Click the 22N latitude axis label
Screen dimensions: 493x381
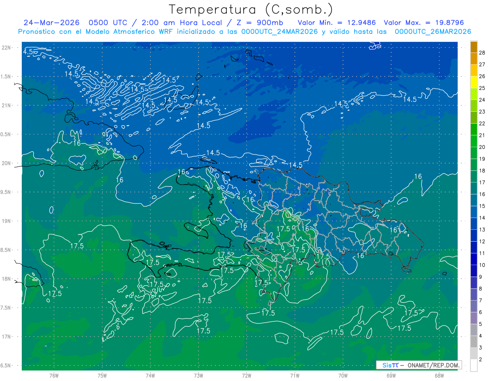click(x=7, y=47)
